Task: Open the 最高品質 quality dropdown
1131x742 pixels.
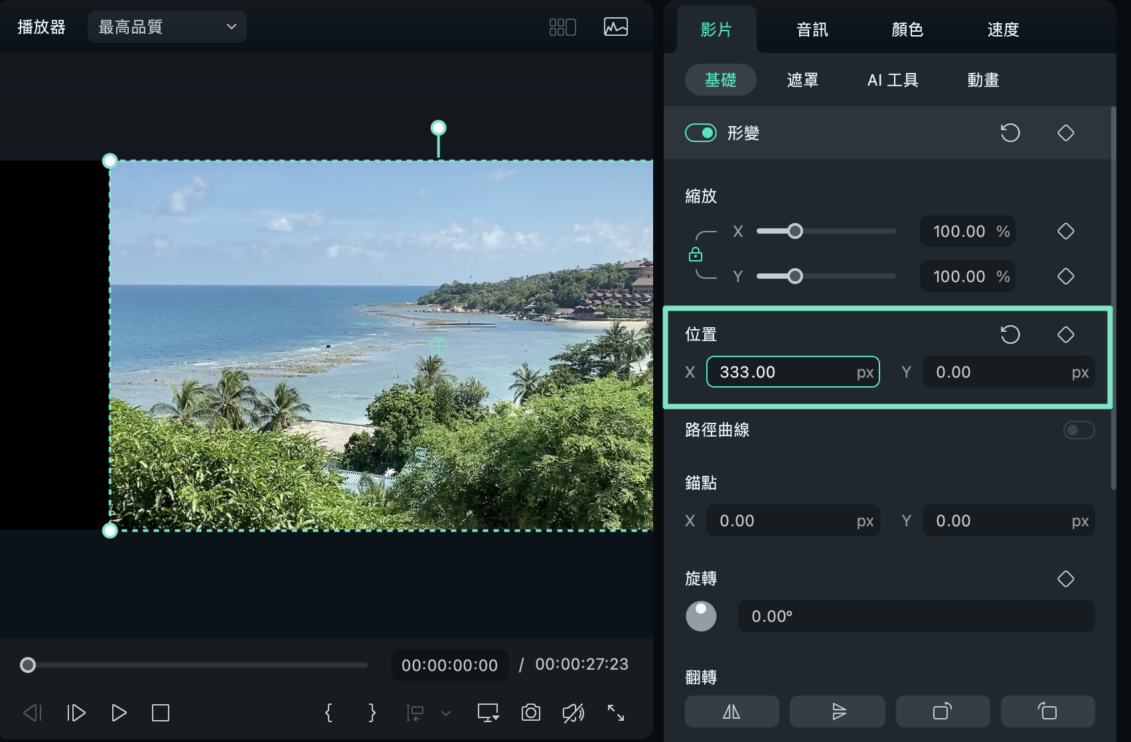Action: coord(167,27)
